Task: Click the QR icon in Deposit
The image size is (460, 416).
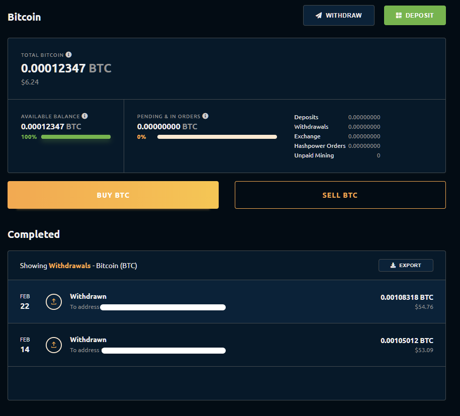Action: (399, 15)
